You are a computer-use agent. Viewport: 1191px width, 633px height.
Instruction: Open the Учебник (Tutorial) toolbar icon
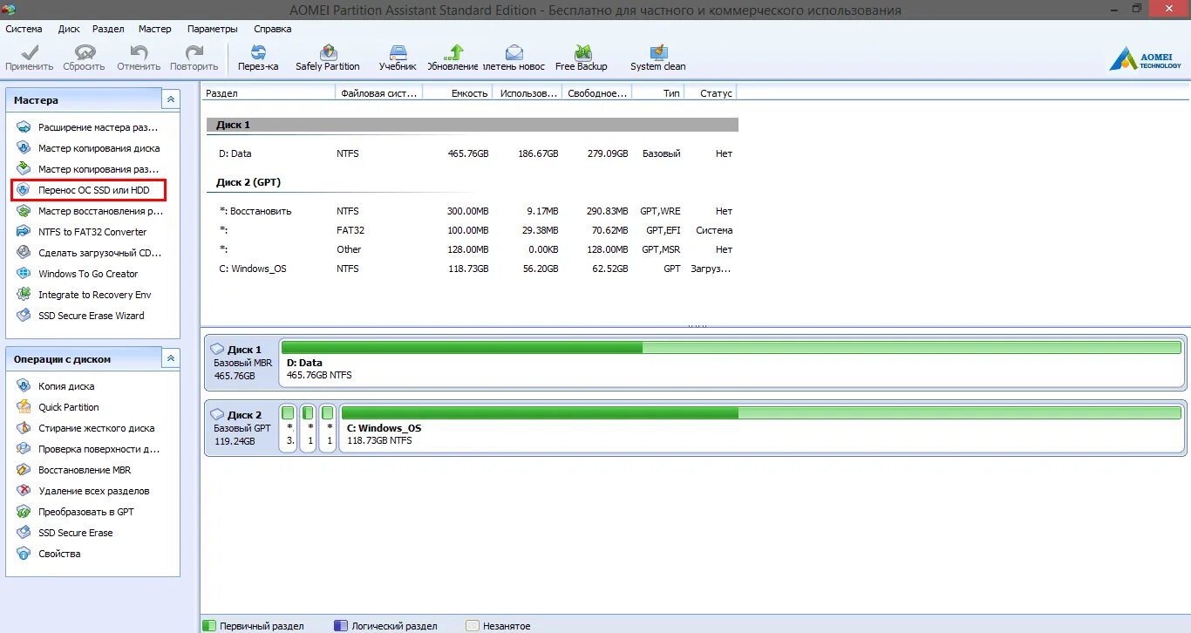click(398, 58)
